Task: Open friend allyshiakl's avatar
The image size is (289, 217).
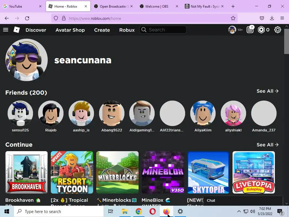Action: click(233, 113)
